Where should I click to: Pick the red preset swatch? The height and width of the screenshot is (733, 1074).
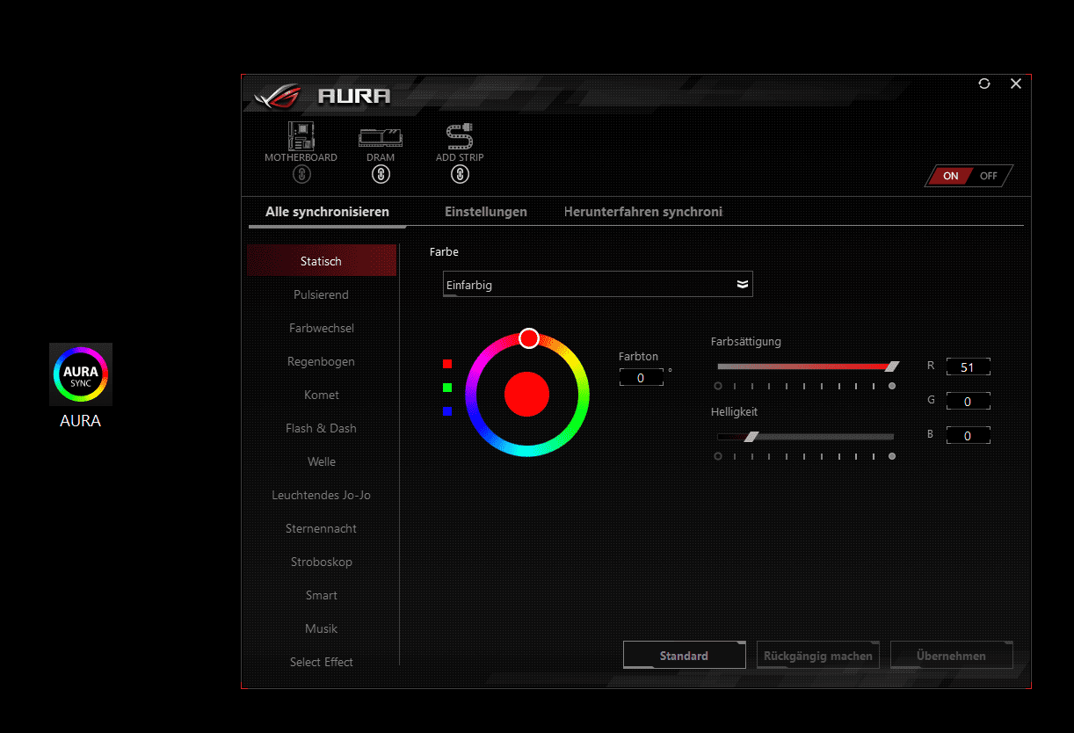[447, 364]
